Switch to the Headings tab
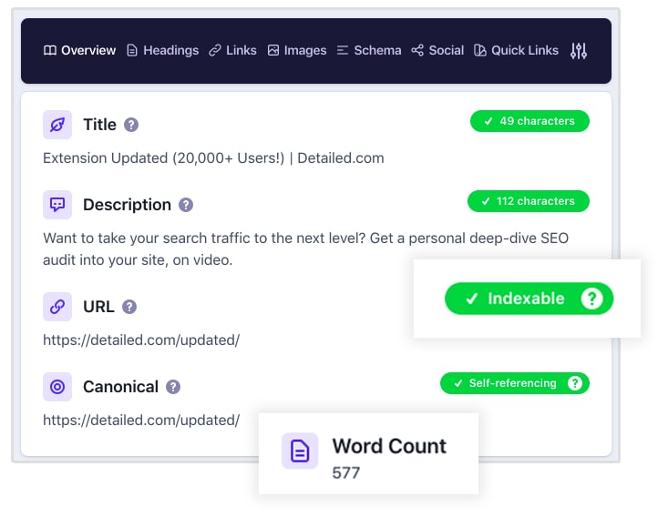 pos(162,50)
